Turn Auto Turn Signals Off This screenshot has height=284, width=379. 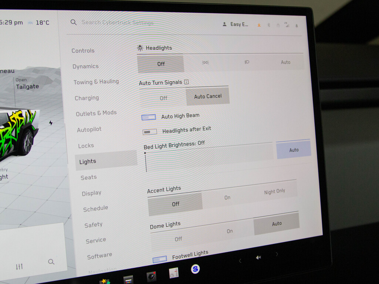tap(163, 98)
